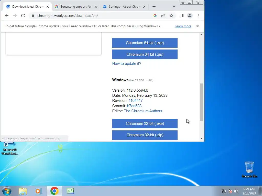Restore down the Chrome window

pyautogui.click(x=189, y=2)
